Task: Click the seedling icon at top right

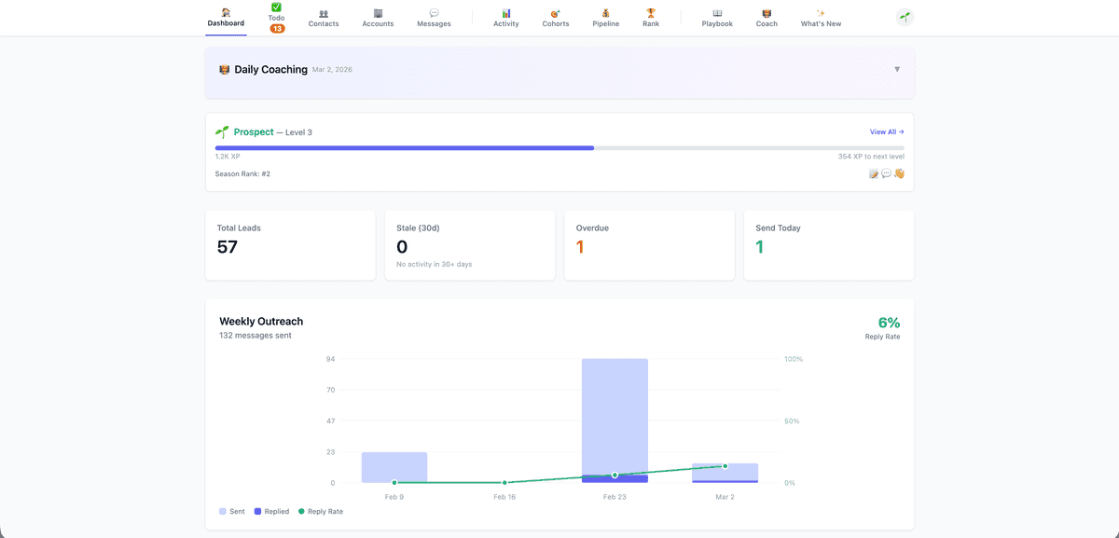Action: (x=903, y=16)
